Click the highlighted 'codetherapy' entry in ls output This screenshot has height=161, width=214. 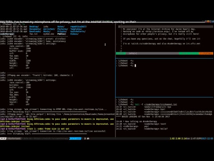(7, 34)
